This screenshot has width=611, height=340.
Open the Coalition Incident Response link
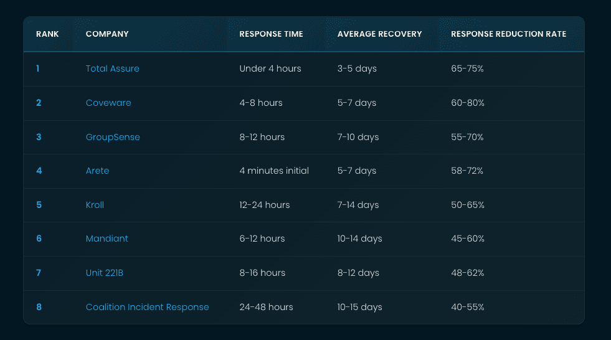[147, 307]
